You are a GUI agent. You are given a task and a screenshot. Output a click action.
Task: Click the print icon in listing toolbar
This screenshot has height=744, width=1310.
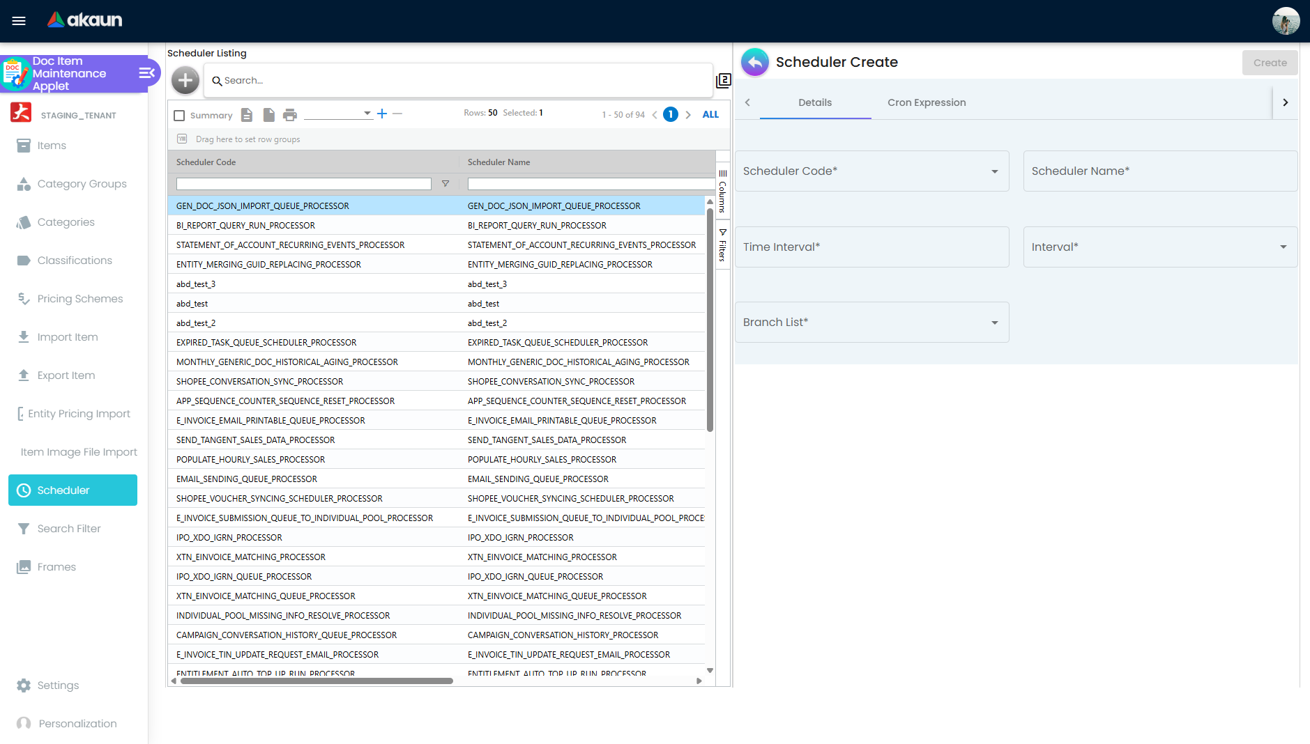click(290, 115)
